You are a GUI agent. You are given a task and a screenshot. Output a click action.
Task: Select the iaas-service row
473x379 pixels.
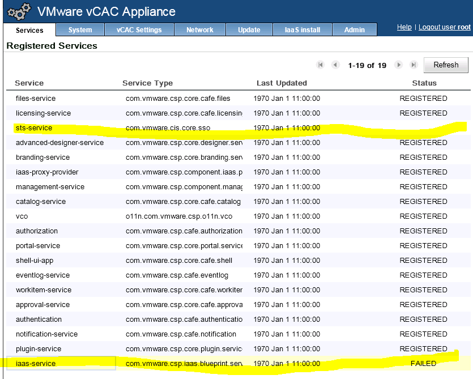pos(238,364)
